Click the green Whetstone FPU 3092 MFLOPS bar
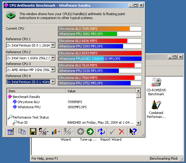The width and height of the screenshot is (186, 163). click(100, 34)
